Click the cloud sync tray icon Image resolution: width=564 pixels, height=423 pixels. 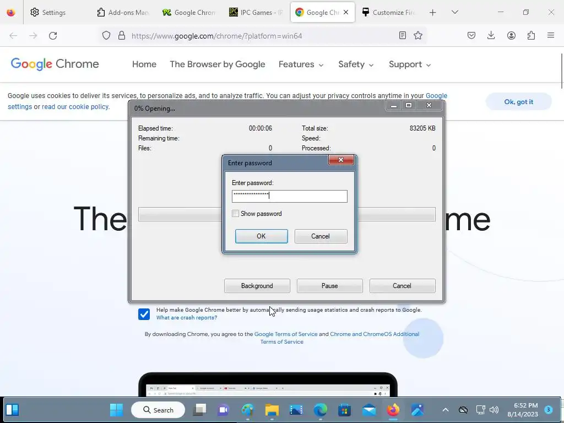click(x=463, y=410)
